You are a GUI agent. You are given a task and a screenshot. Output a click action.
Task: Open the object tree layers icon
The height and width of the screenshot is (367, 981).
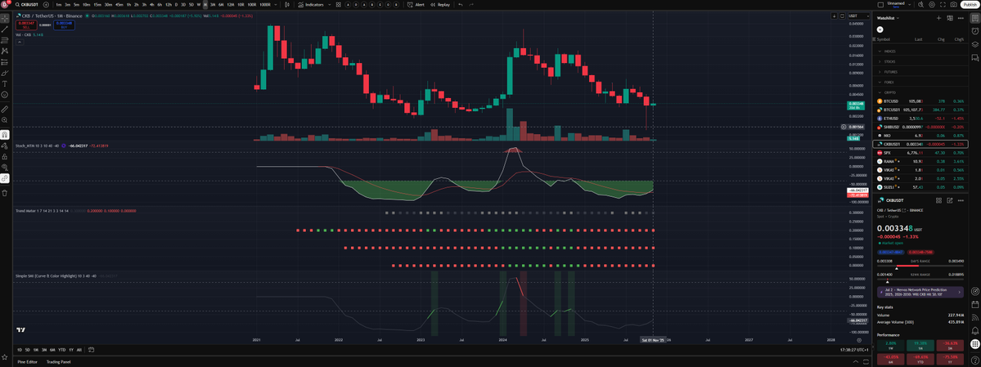(974, 43)
